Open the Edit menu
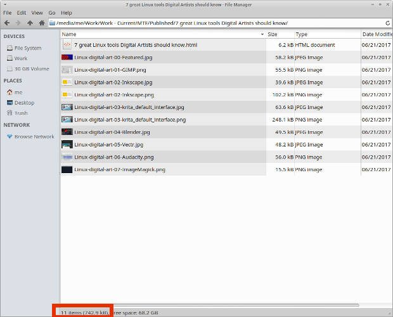The height and width of the screenshot is (317, 393). (22, 13)
